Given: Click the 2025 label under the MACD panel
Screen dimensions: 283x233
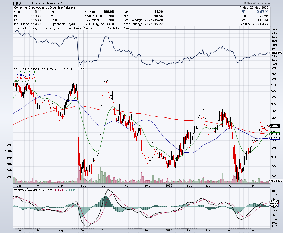Looking at the screenshot, I should [x=169, y=230].
